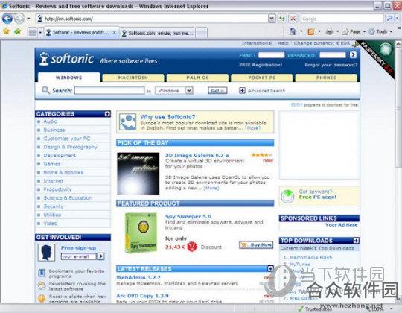Submit the sign-up email arrow button
402x313 pixels.
coord(100,256)
